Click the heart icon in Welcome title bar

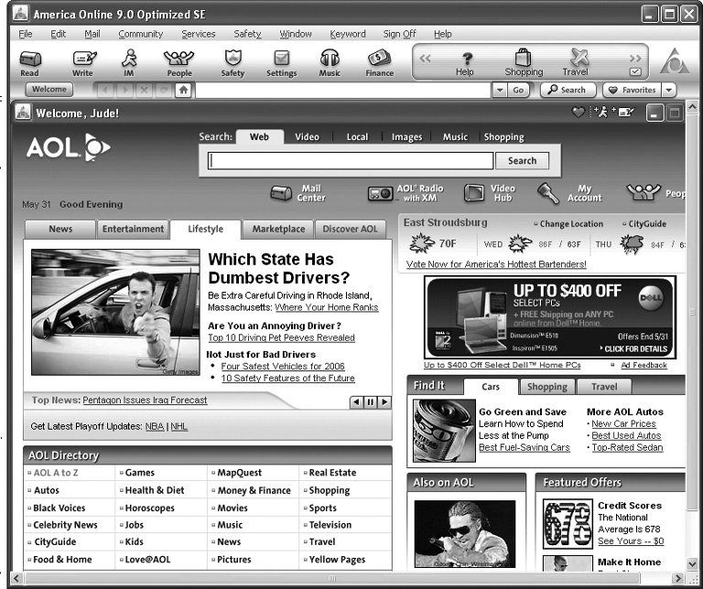point(579,112)
